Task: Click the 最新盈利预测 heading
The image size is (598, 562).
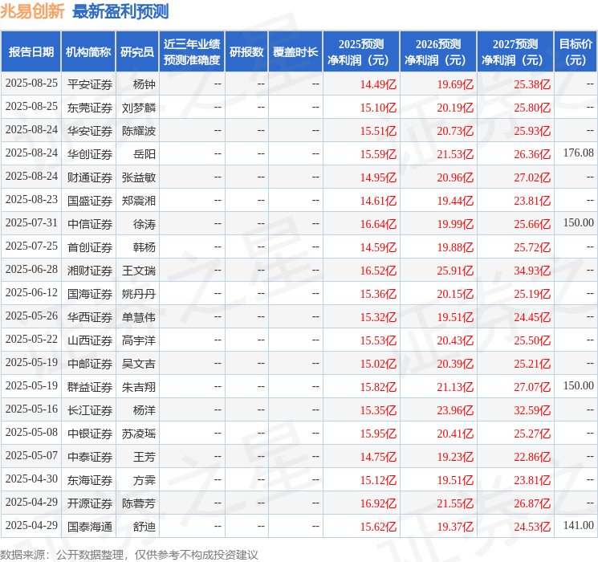Action: point(120,12)
